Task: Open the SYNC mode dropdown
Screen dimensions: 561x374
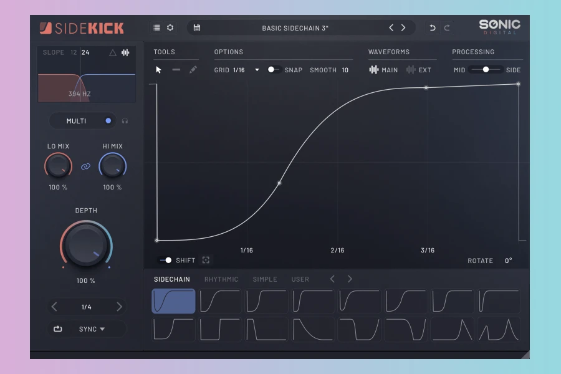Action: coord(92,329)
